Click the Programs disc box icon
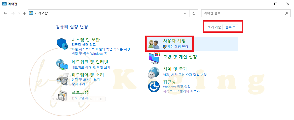This screenshot has height=120, width=294. click(62, 95)
